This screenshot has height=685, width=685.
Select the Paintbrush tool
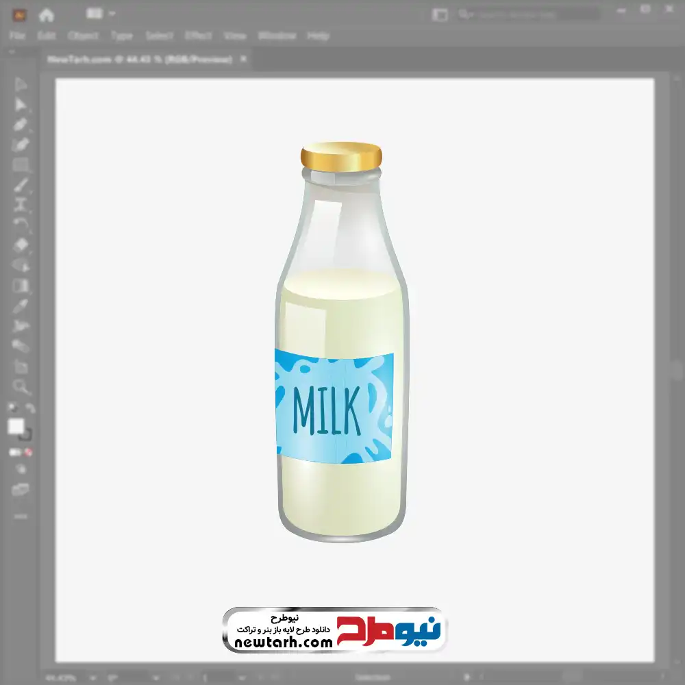pos(21,185)
